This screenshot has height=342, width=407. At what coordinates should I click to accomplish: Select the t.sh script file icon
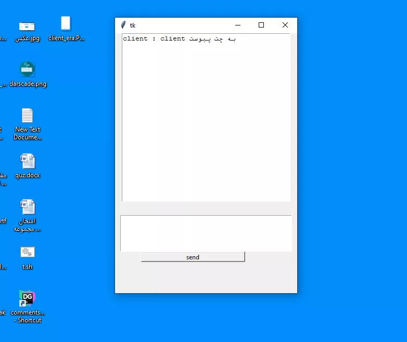(27, 258)
